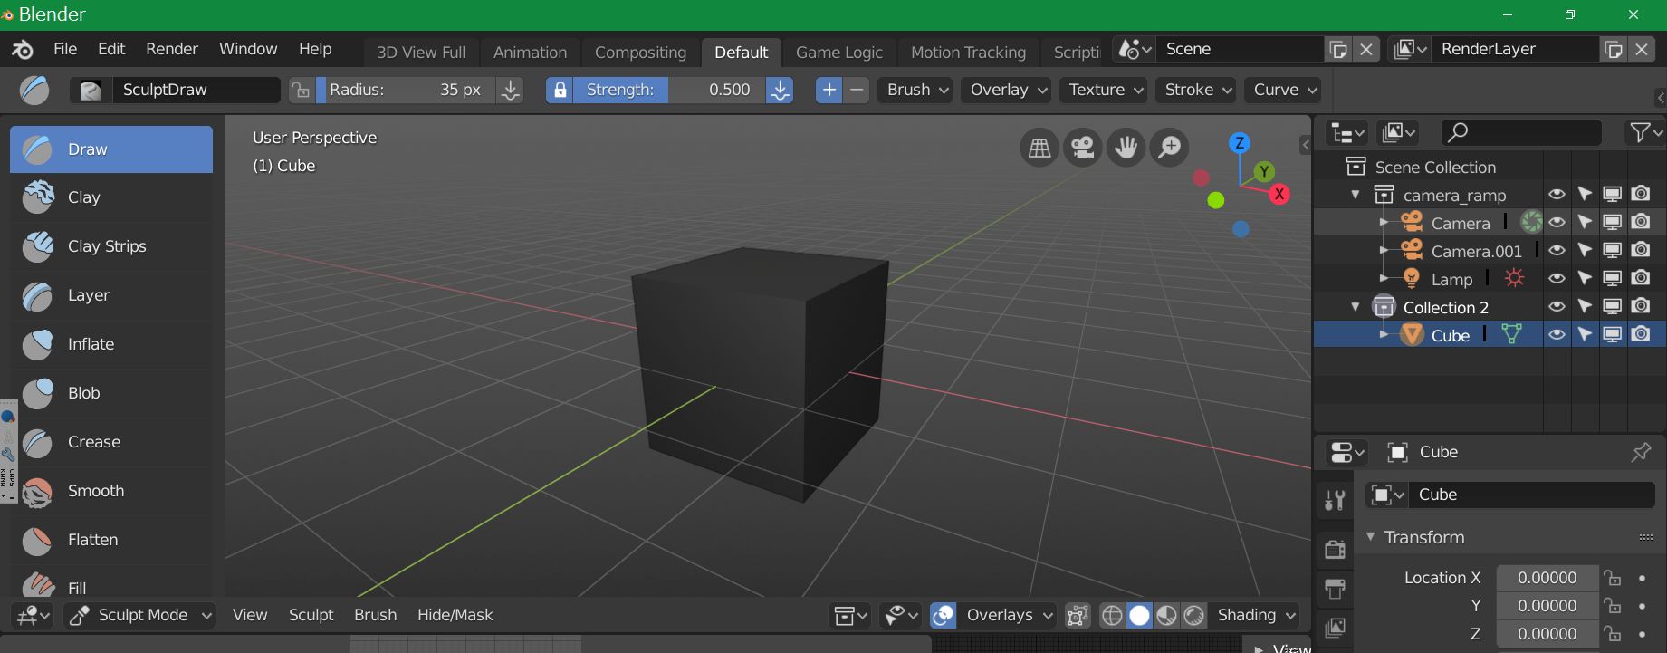The width and height of the screenshot is (1667, 653).
Task: Open the Hide/Mask menu
Action: click(x=455, y=615)
